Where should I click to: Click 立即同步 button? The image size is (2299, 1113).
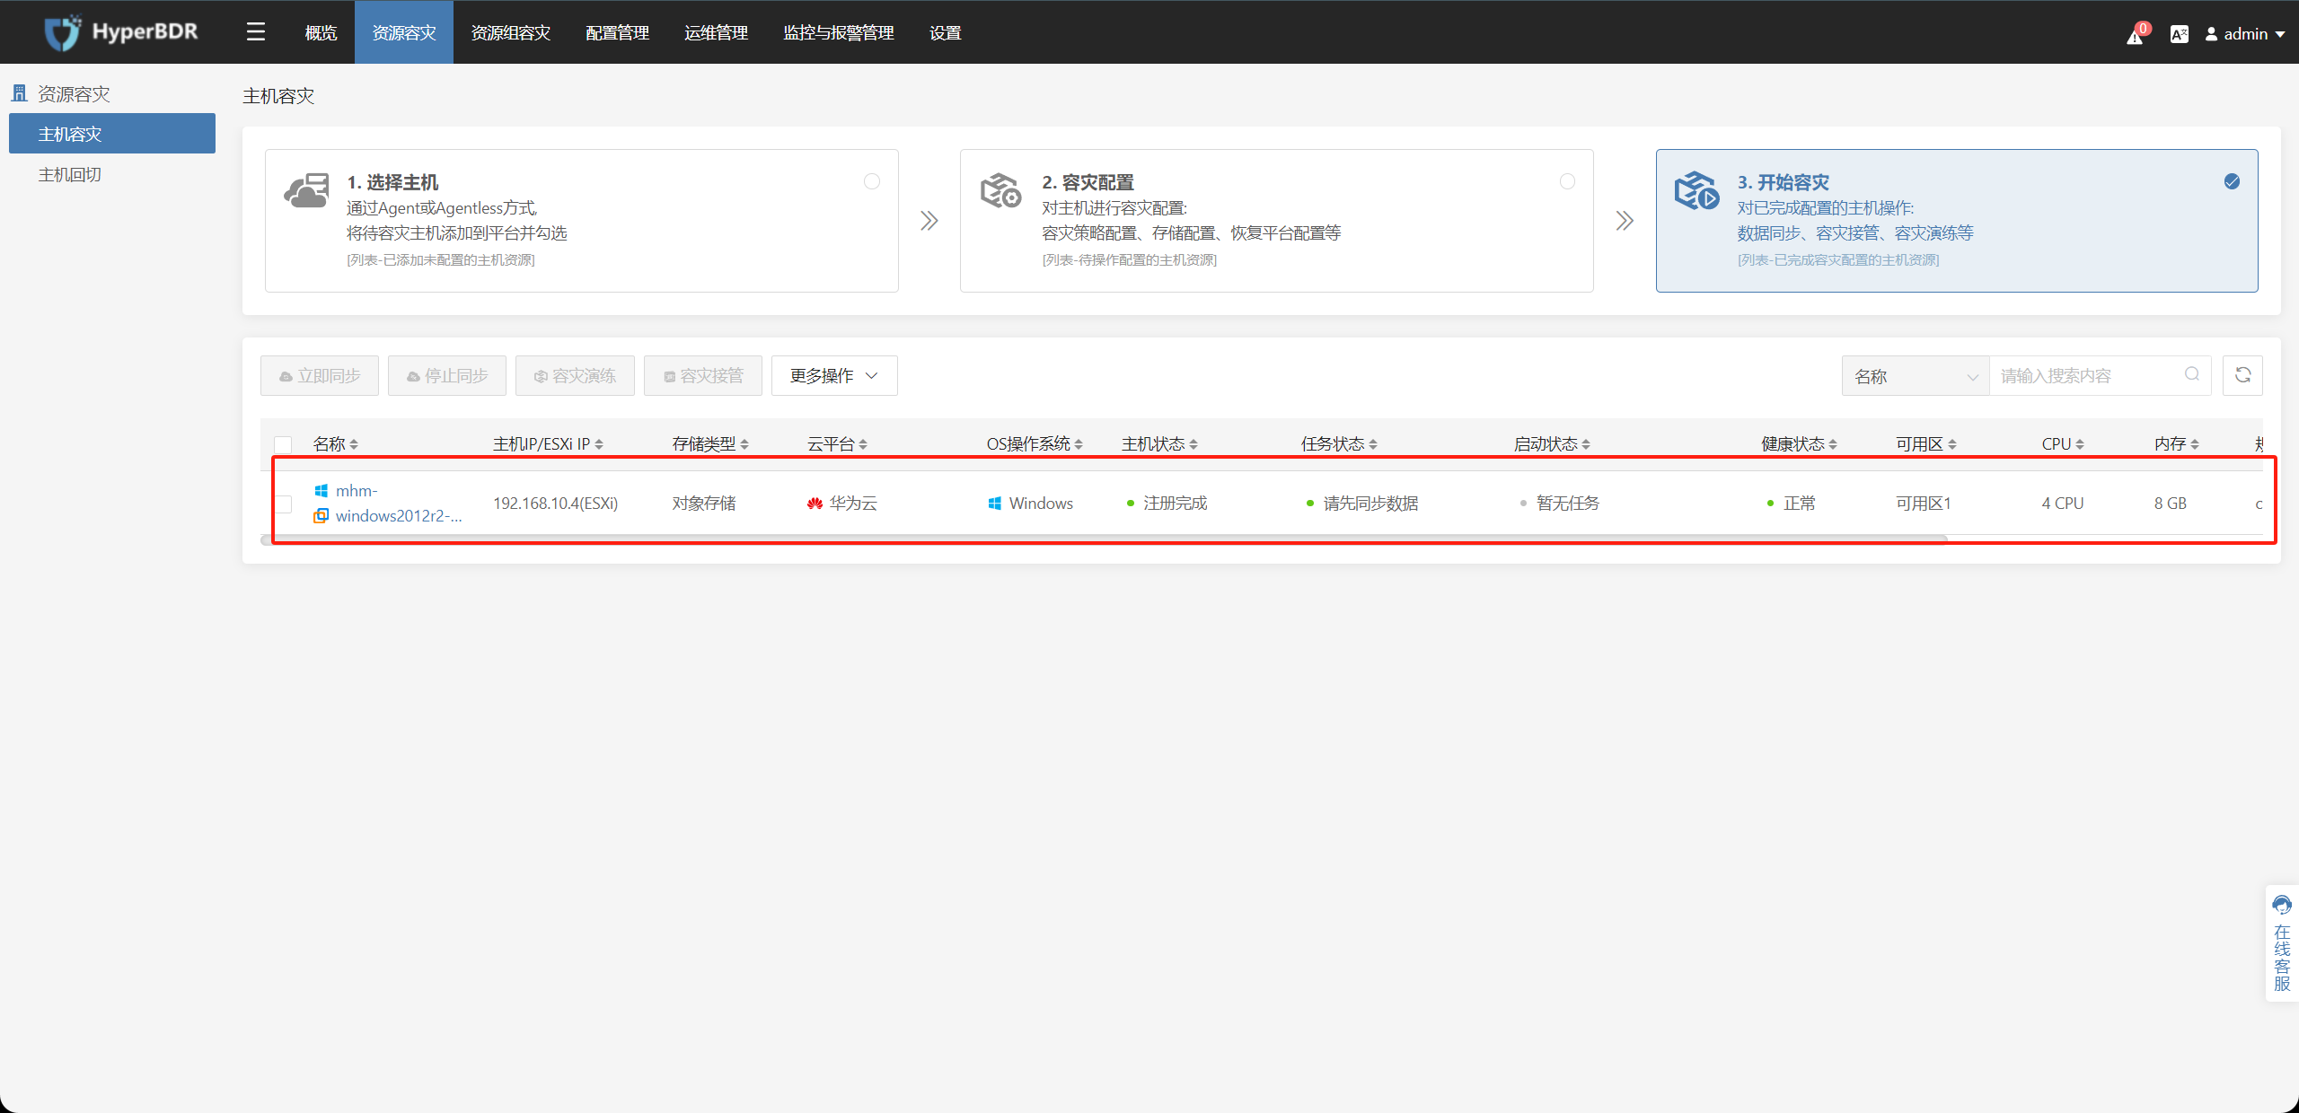tap(320, 376)
